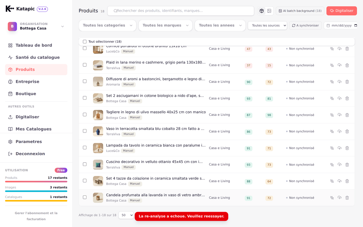Click Deconnexion in the sidebar
This screenshot has width=363, height=227.
click(36, 154)
